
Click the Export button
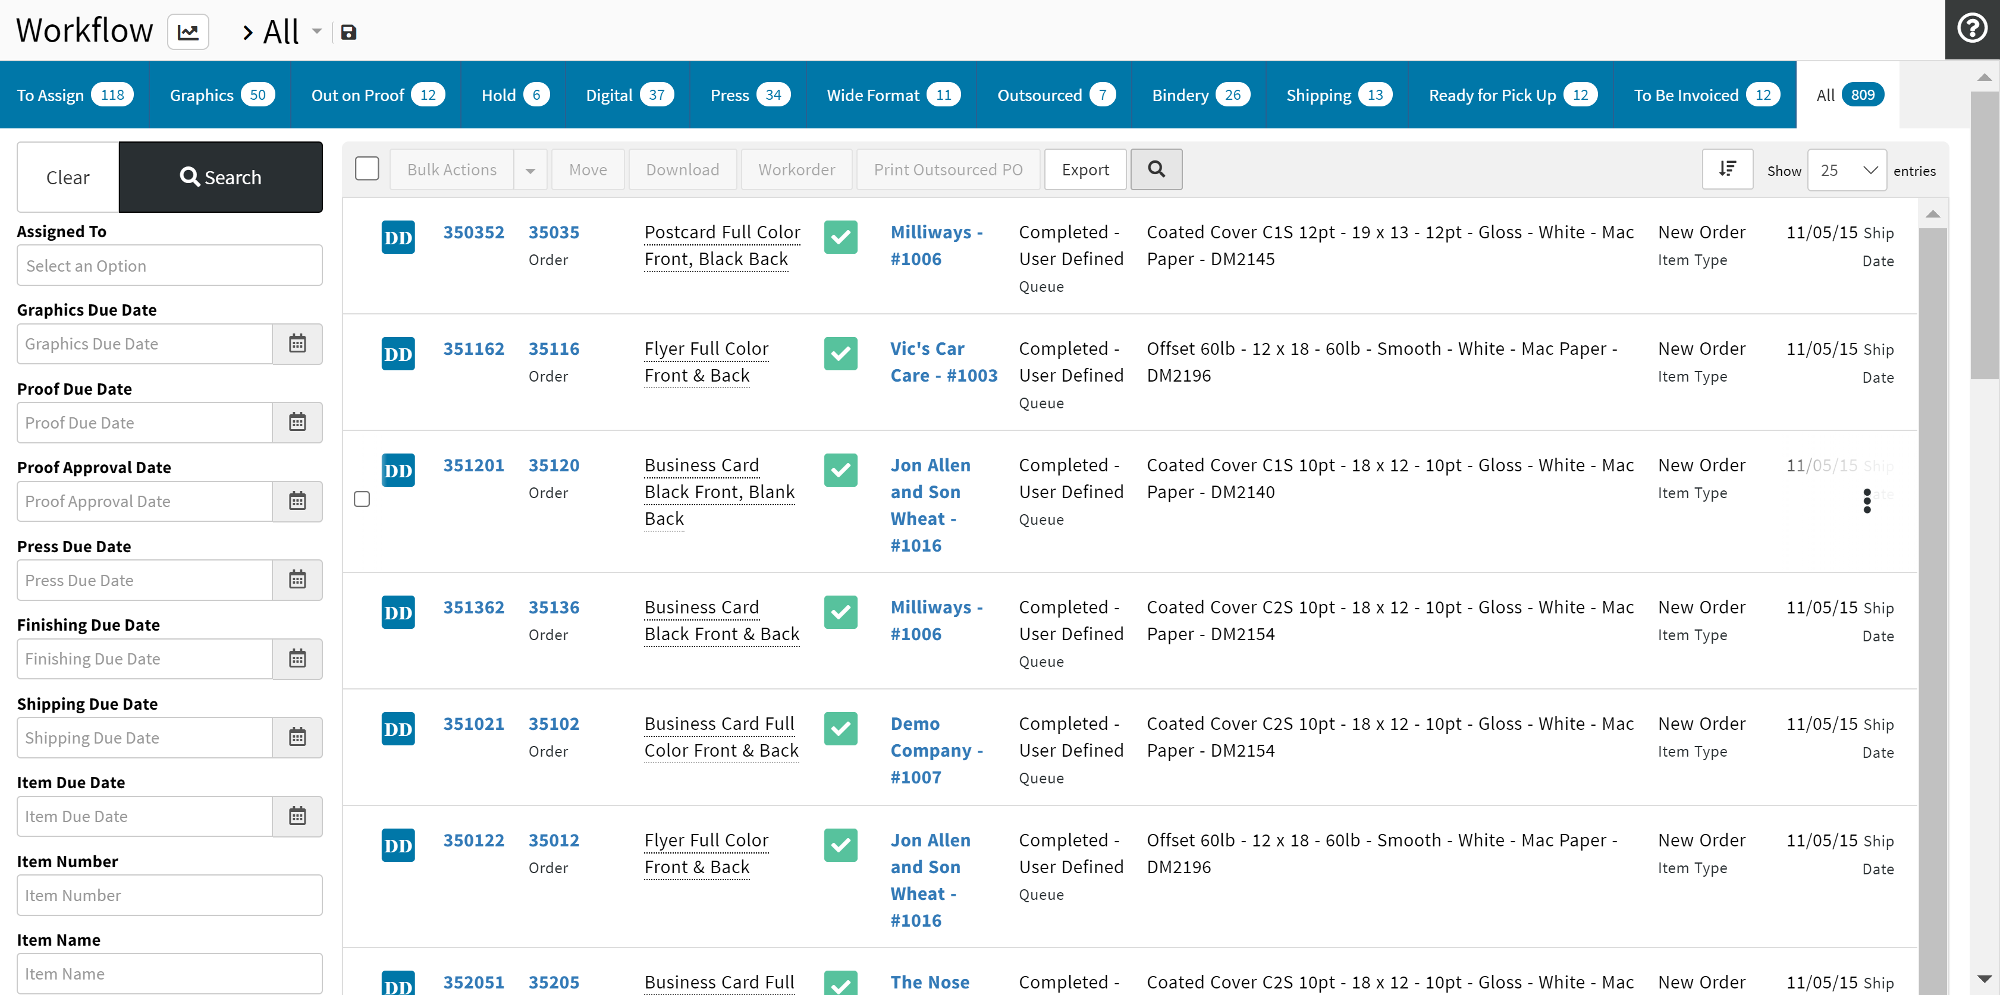1085,169
